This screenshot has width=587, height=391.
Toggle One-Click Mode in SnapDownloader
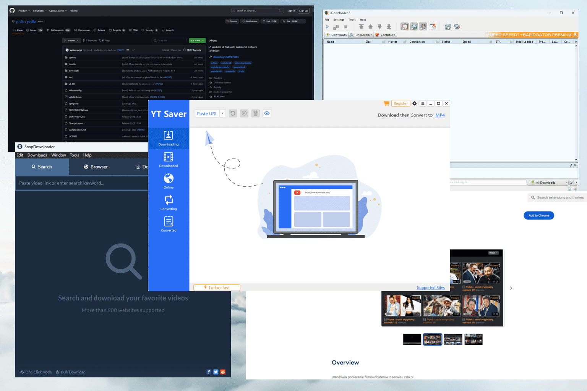(36, 372)
